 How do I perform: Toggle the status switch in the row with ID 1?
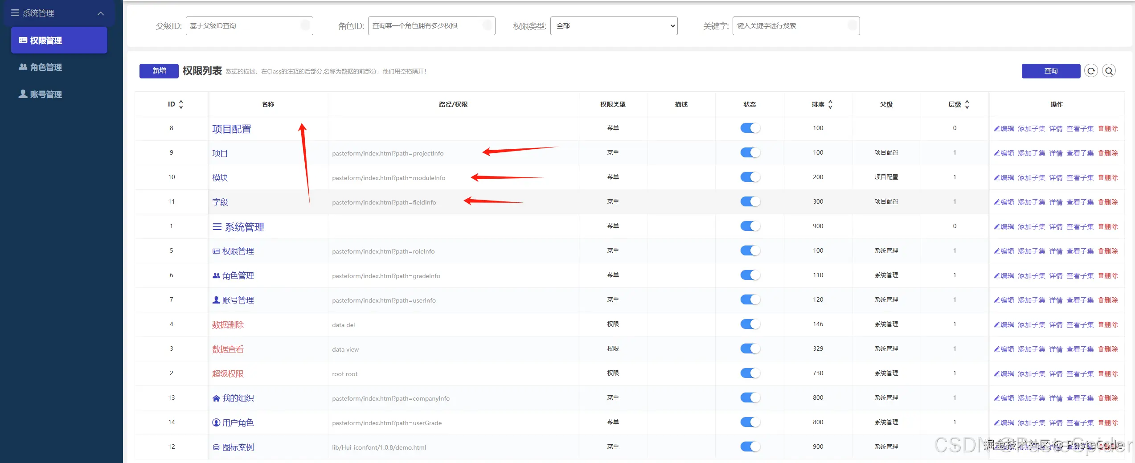750,226
